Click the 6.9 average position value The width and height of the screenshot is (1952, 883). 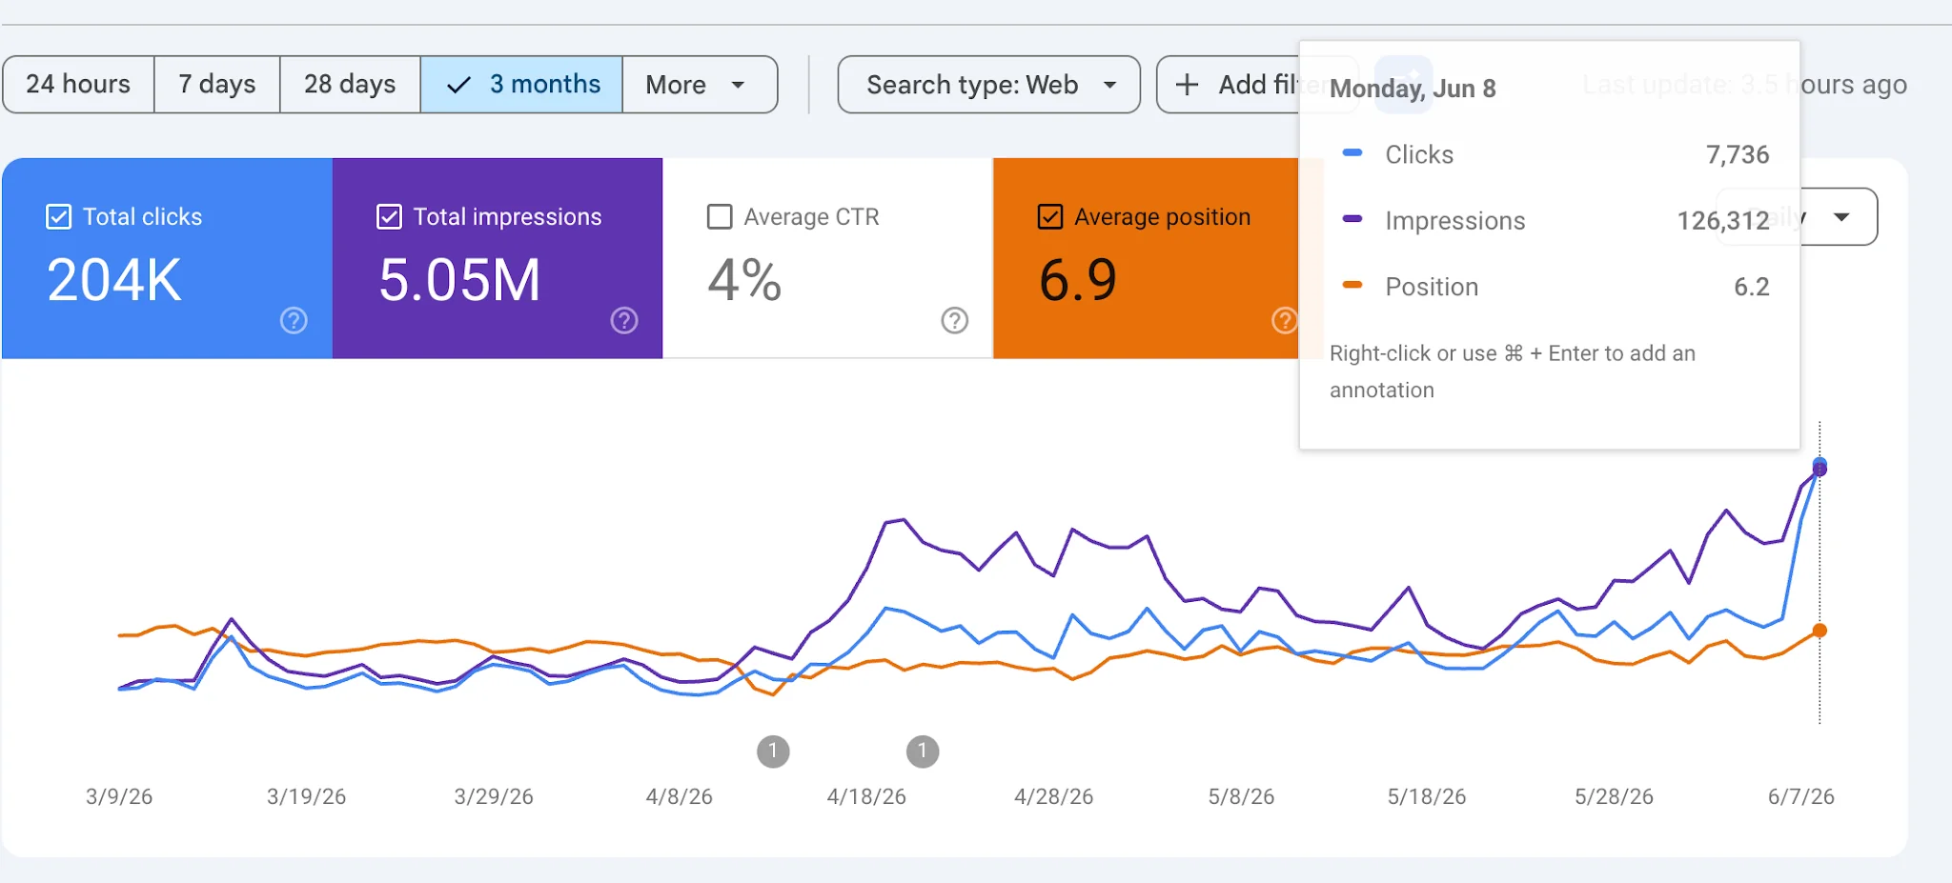[1078, 280]
